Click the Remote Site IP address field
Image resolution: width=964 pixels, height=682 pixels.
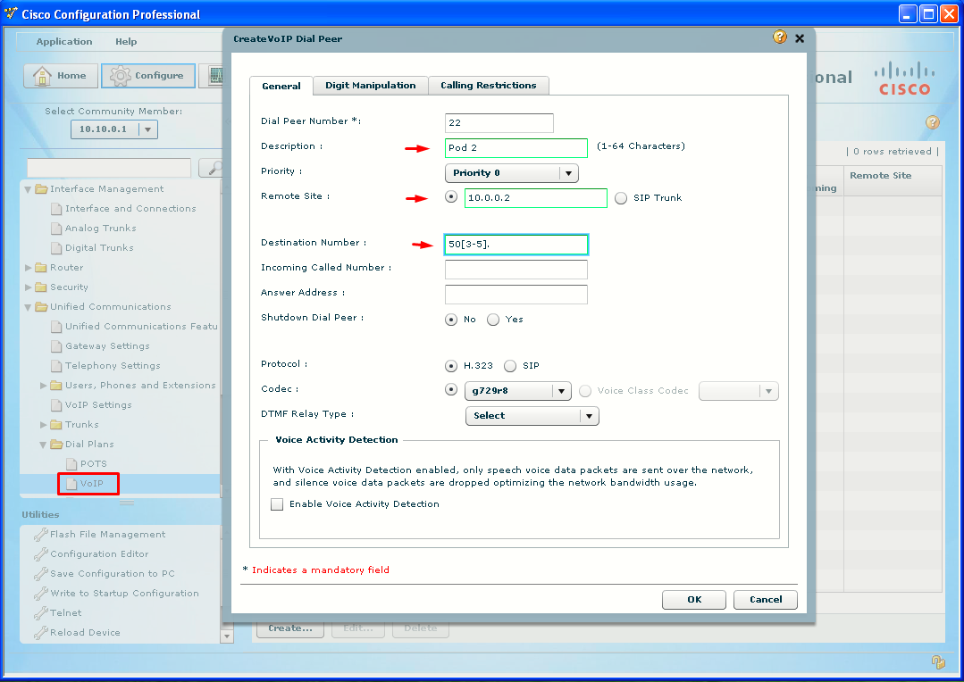pyautogui.click(x=536, y=198)
